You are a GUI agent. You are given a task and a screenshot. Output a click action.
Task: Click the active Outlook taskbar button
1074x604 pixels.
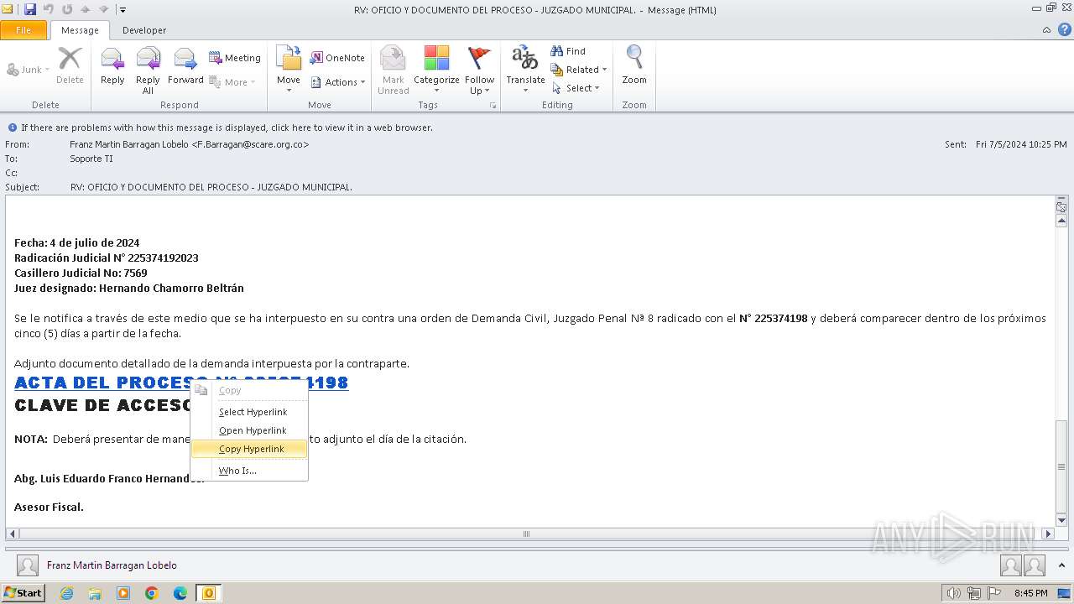209,593
